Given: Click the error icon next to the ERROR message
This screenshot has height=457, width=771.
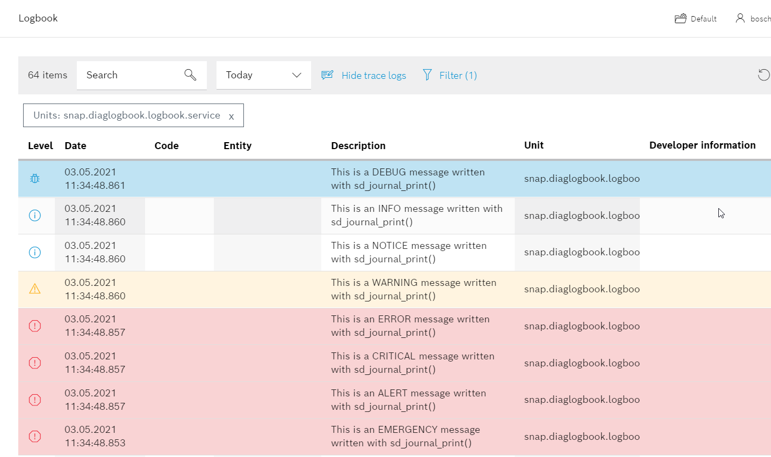Looking at the screenshot, I should tap(34, 326).
